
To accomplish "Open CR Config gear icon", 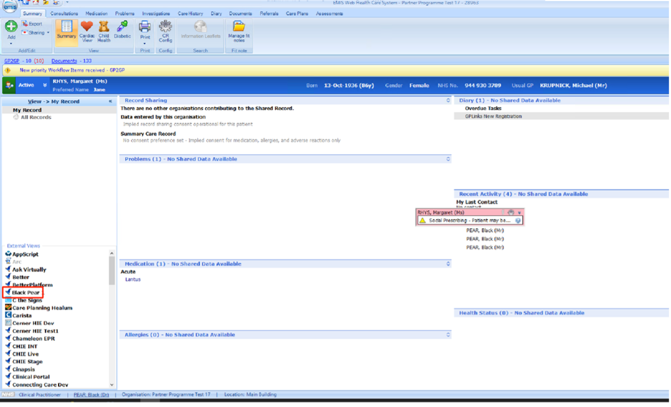I will (x=165, y=26).
